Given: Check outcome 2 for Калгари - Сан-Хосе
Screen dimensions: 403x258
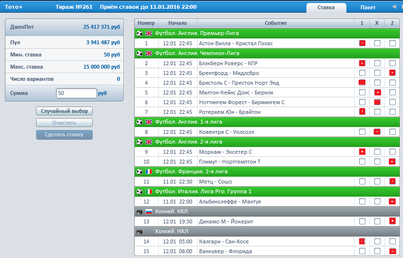Looking at the screenshot, I should (x=392, y=241).
